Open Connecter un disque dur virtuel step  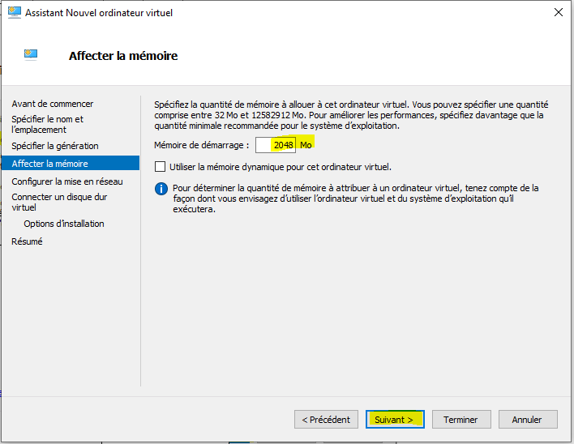59,203
